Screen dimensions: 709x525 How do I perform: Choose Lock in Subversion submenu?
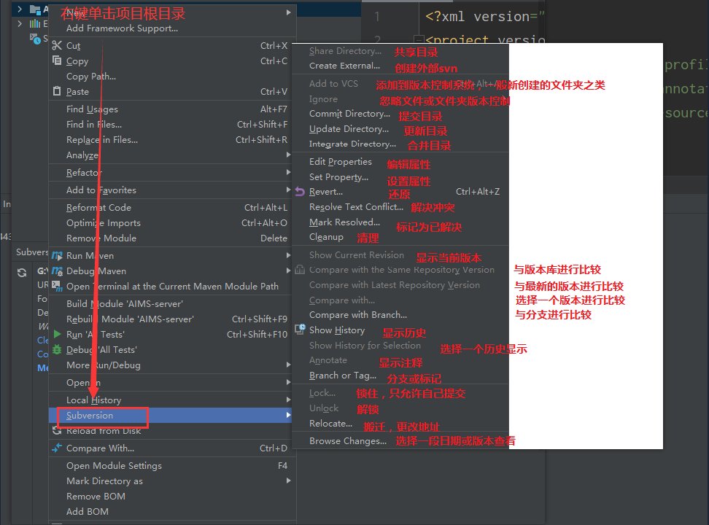click(322, 393)
